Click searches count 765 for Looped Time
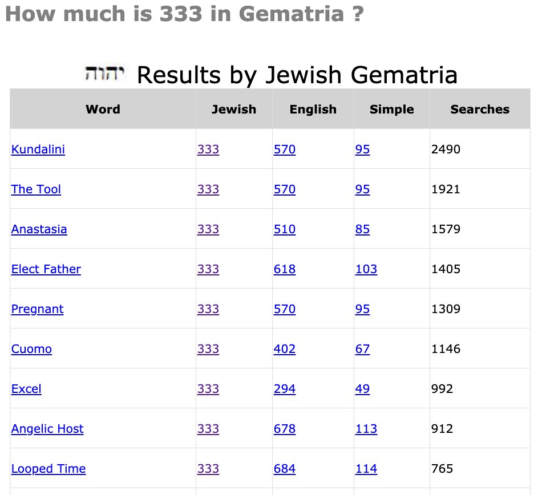The height and width of the screenshot is (495, 542). (442, 469)
